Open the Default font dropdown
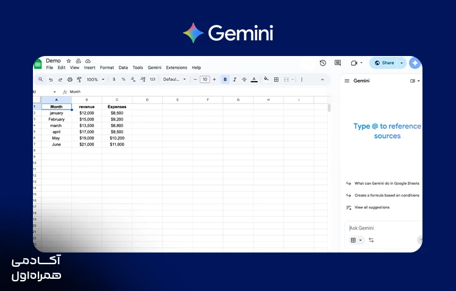 click(x=174, y=79)
